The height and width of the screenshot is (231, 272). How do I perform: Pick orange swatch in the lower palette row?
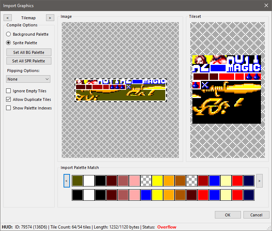point(169,195)
